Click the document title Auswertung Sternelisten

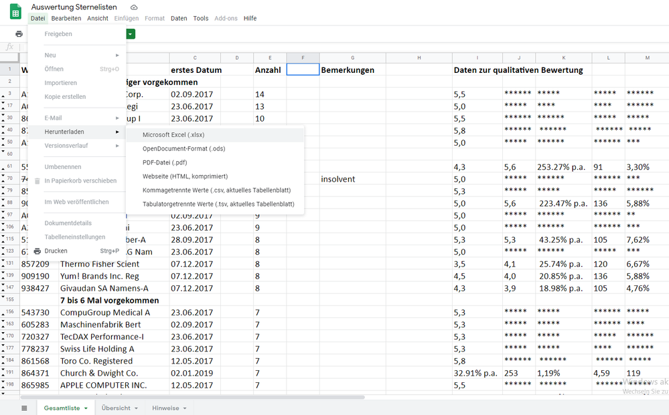coord(74,7)
